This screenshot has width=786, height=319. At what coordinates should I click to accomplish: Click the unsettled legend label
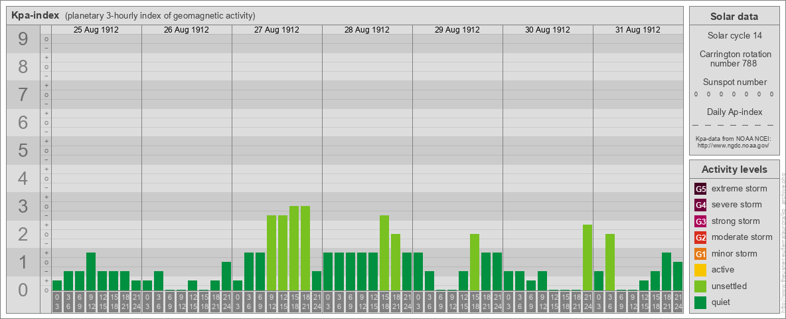pyautogui.click(x=730, y=286)
